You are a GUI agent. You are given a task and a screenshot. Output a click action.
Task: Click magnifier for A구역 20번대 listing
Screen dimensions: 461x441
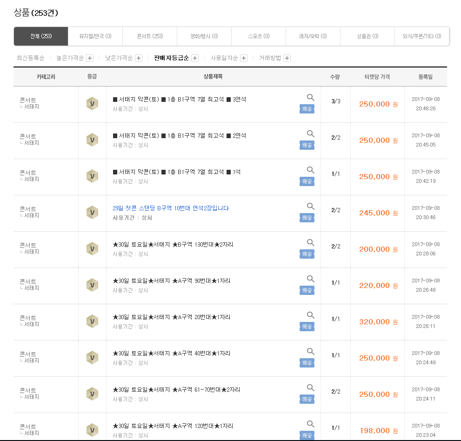pos(310,315)
